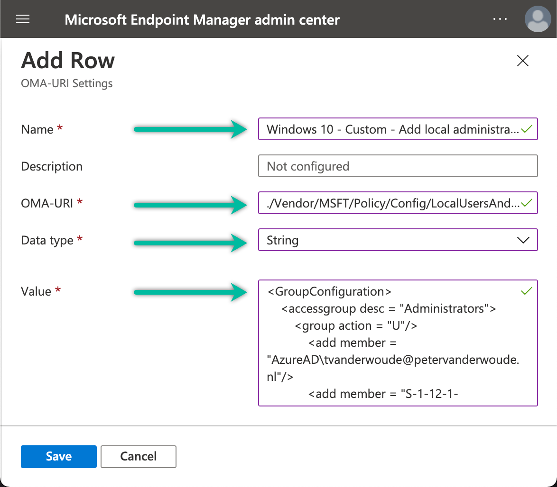This screenshot has width=557, height=487.
Task: Cancel the Add Row dialog
Action: pos(138,456)
